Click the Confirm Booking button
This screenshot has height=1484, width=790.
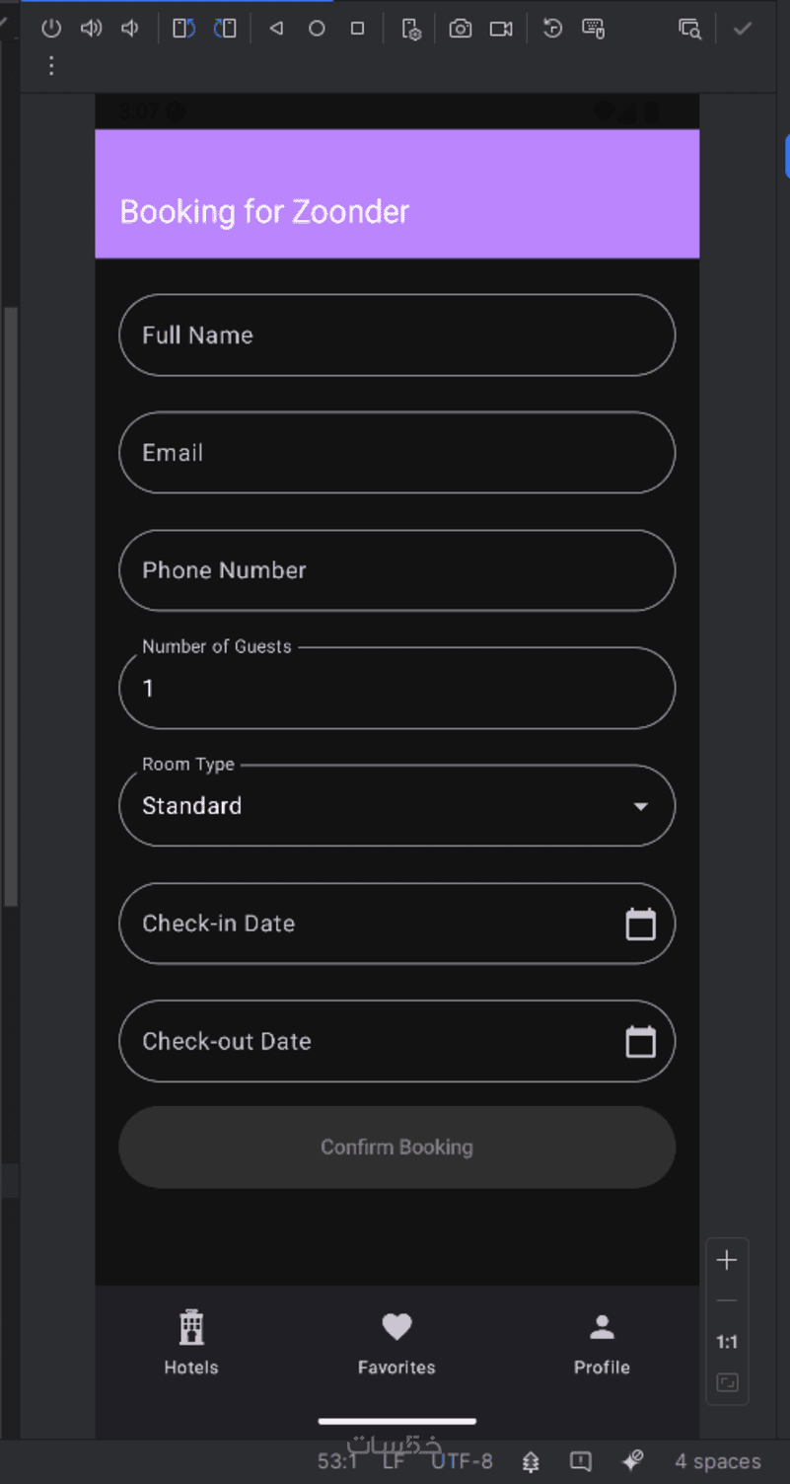pyautogui.click(x=396, y=1147)
